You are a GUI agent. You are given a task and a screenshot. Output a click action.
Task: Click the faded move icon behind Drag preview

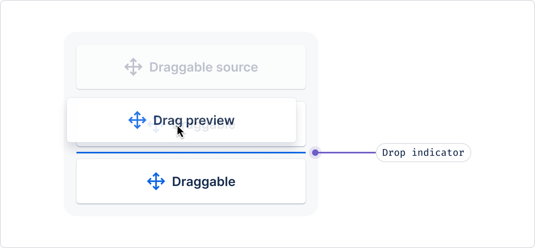tap(154, 126)
